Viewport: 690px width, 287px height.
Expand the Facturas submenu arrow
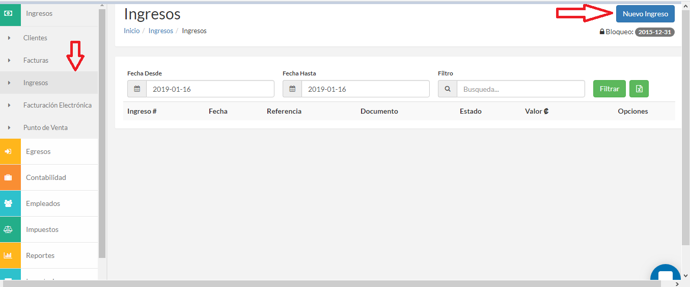[x=9, y=61]
